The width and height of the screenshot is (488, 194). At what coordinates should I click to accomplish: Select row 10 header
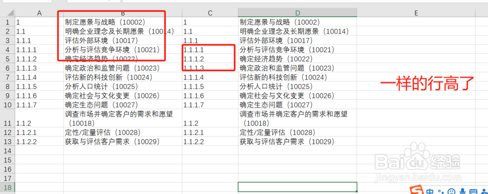pos(7,104)
